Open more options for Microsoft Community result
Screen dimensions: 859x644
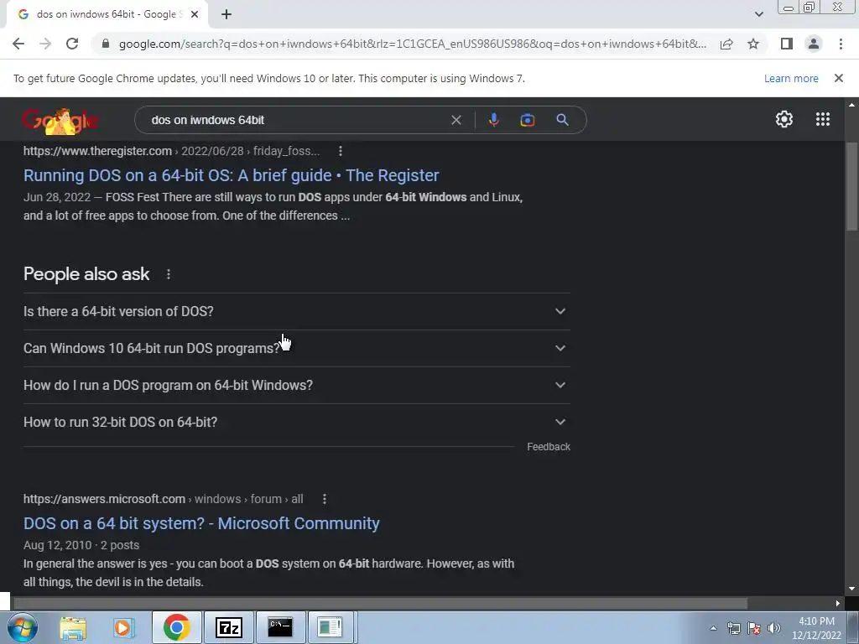point(325,499)
